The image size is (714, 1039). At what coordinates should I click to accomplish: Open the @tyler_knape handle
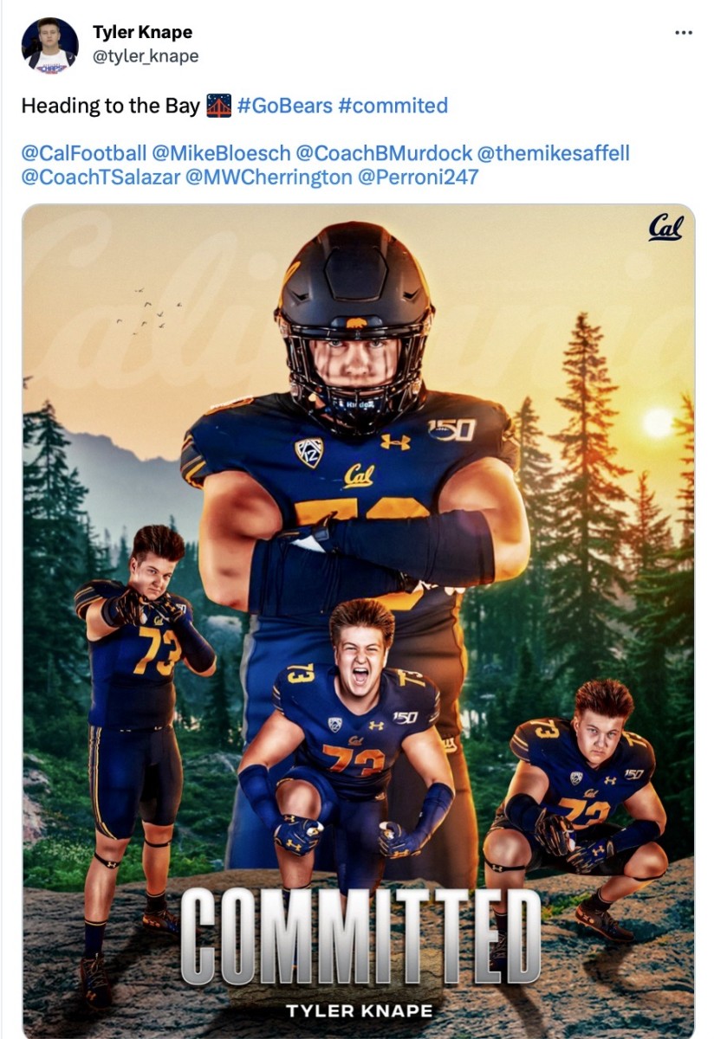pyautogui.click(x=146, y=56)
